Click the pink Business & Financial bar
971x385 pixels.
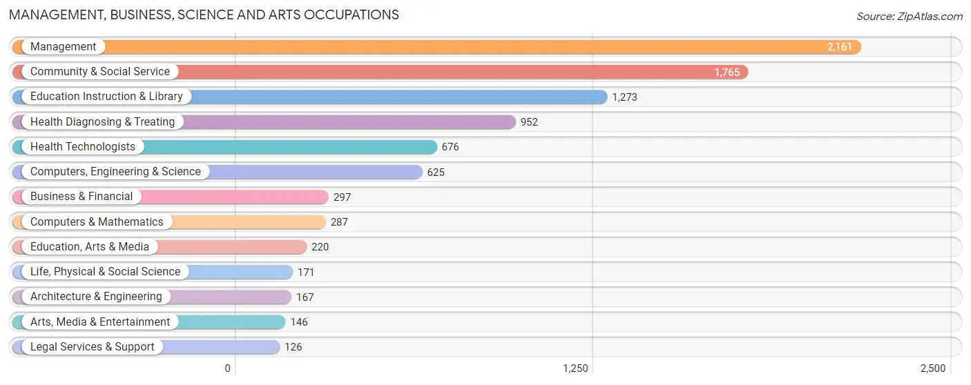[170, 197]
